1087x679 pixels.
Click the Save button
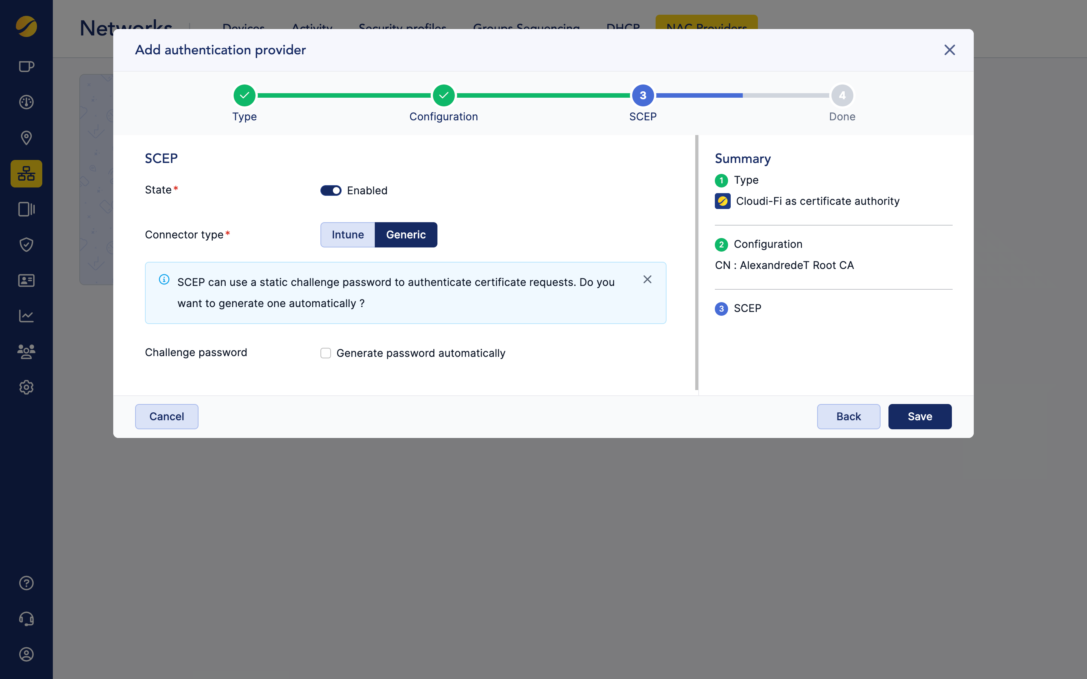click(919, 416)
